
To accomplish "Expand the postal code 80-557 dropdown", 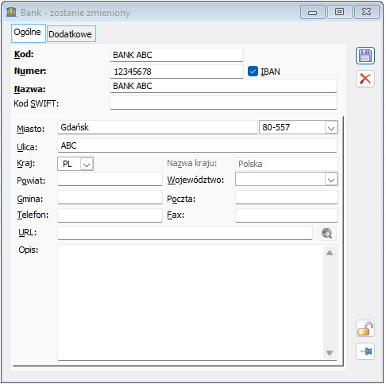I will coord(331,128).
